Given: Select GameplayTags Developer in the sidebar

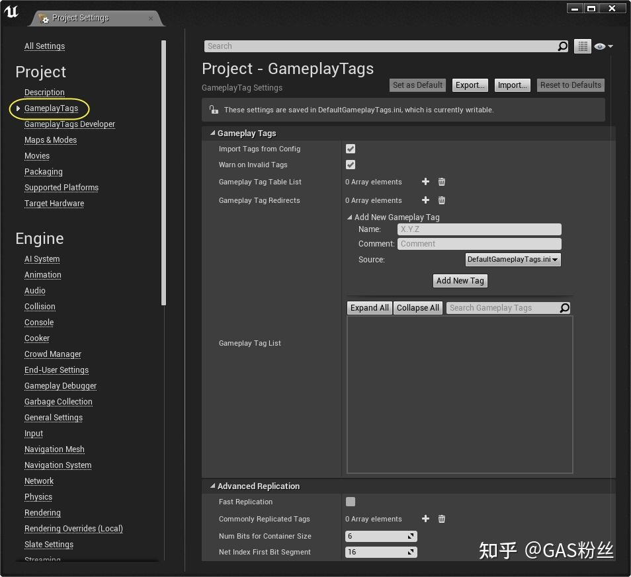Looking at the screenshot, I should click(69, 124).
